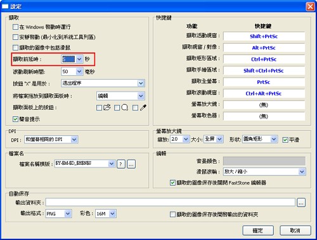317x240 pixels.
Task: Uncheck close FastStone editor after saving
Action: pos(172,183)
